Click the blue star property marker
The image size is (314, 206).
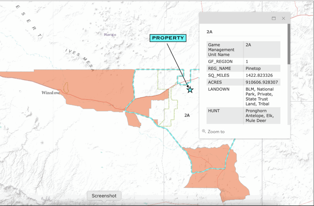point(190,90)
